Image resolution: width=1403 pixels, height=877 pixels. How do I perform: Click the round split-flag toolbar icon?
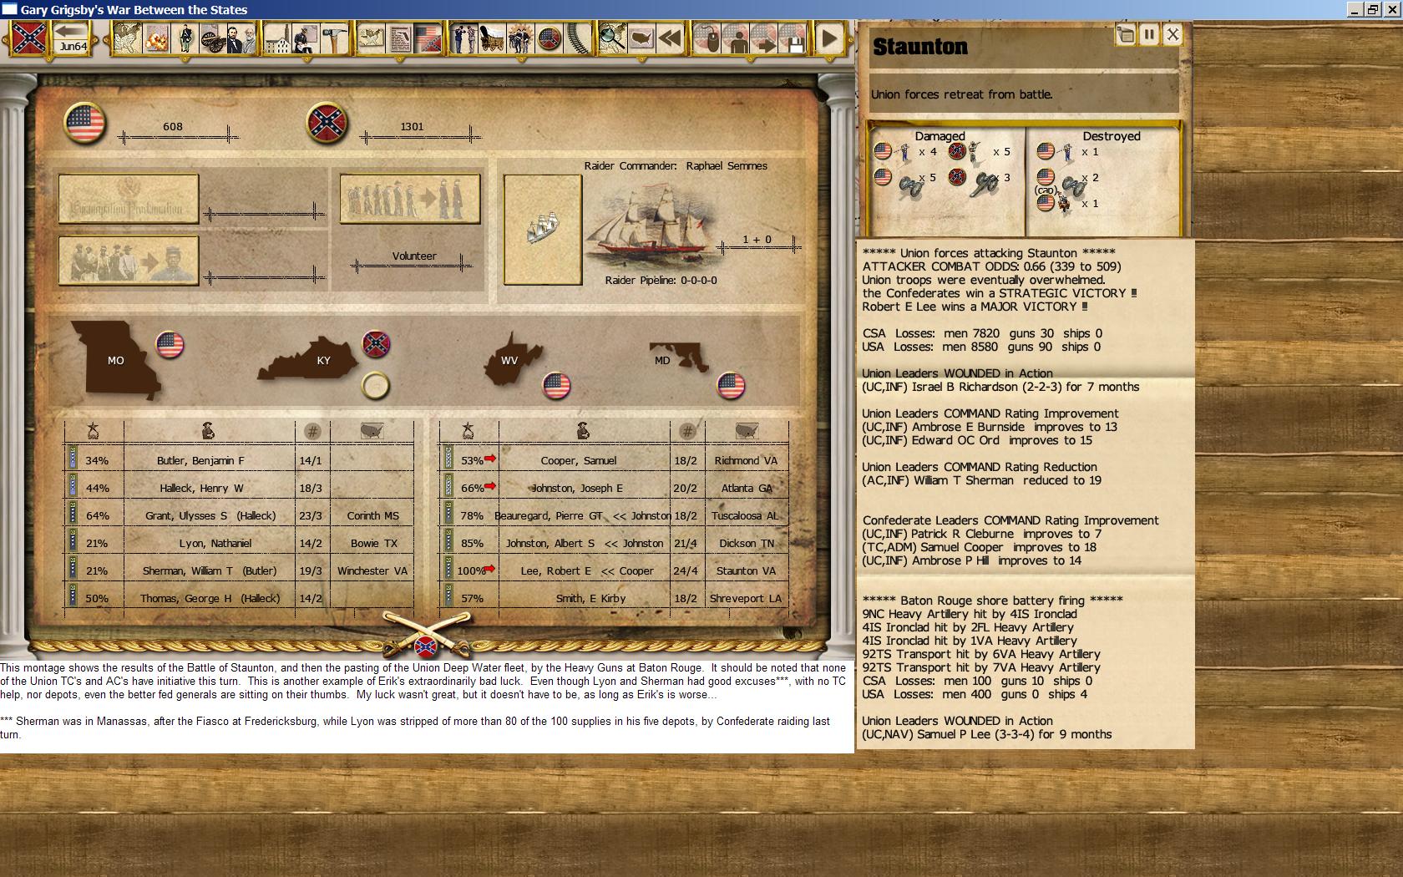coord(549,38)
